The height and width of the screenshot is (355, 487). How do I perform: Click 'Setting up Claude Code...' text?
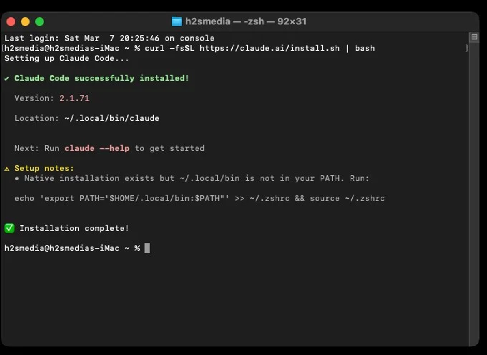(67, 58)
